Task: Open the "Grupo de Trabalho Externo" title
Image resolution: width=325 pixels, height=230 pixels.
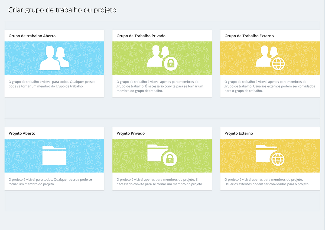Action: click(x=249, y=36)
